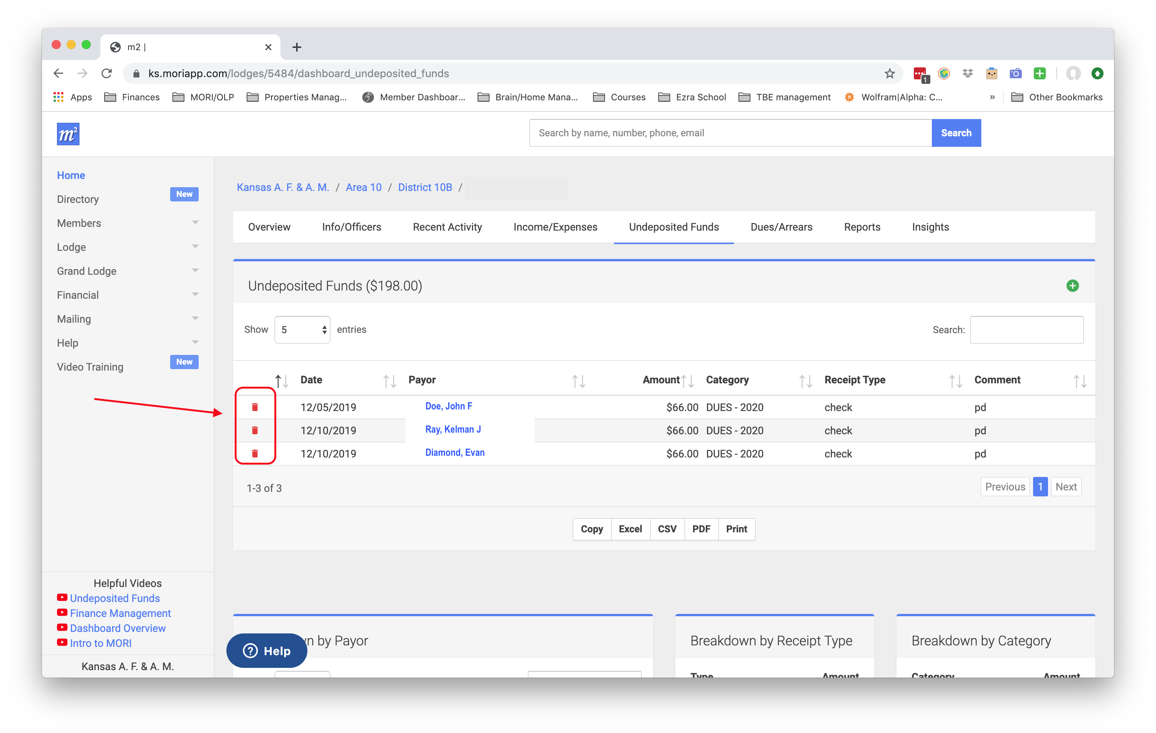This screenshot has width=1156, height=733.
Task: Click the table Search input field
Action: [x=1026, y=329]
